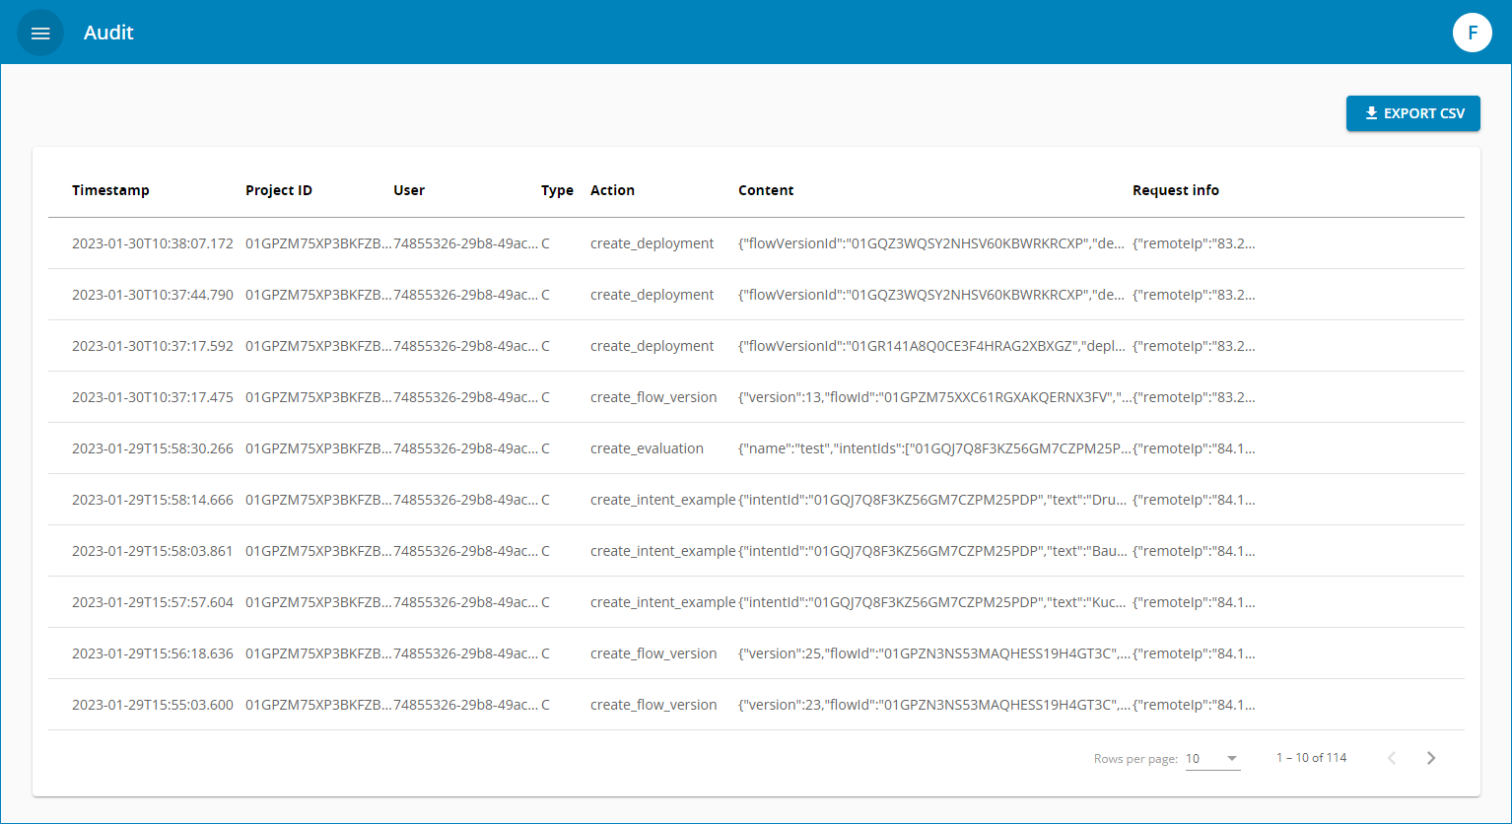Click the create_evaluation action cell
The width and height of the screenshot is (1512, 824).
tap(647, 448)
